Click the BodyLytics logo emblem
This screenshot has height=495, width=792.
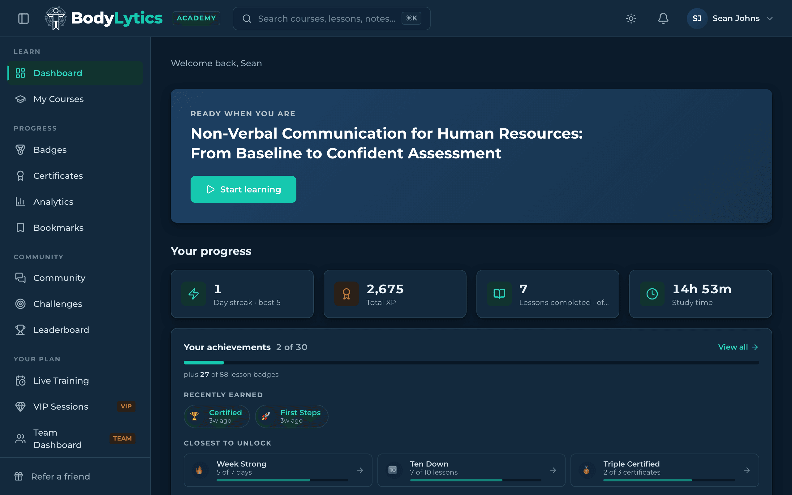point(56,18)
